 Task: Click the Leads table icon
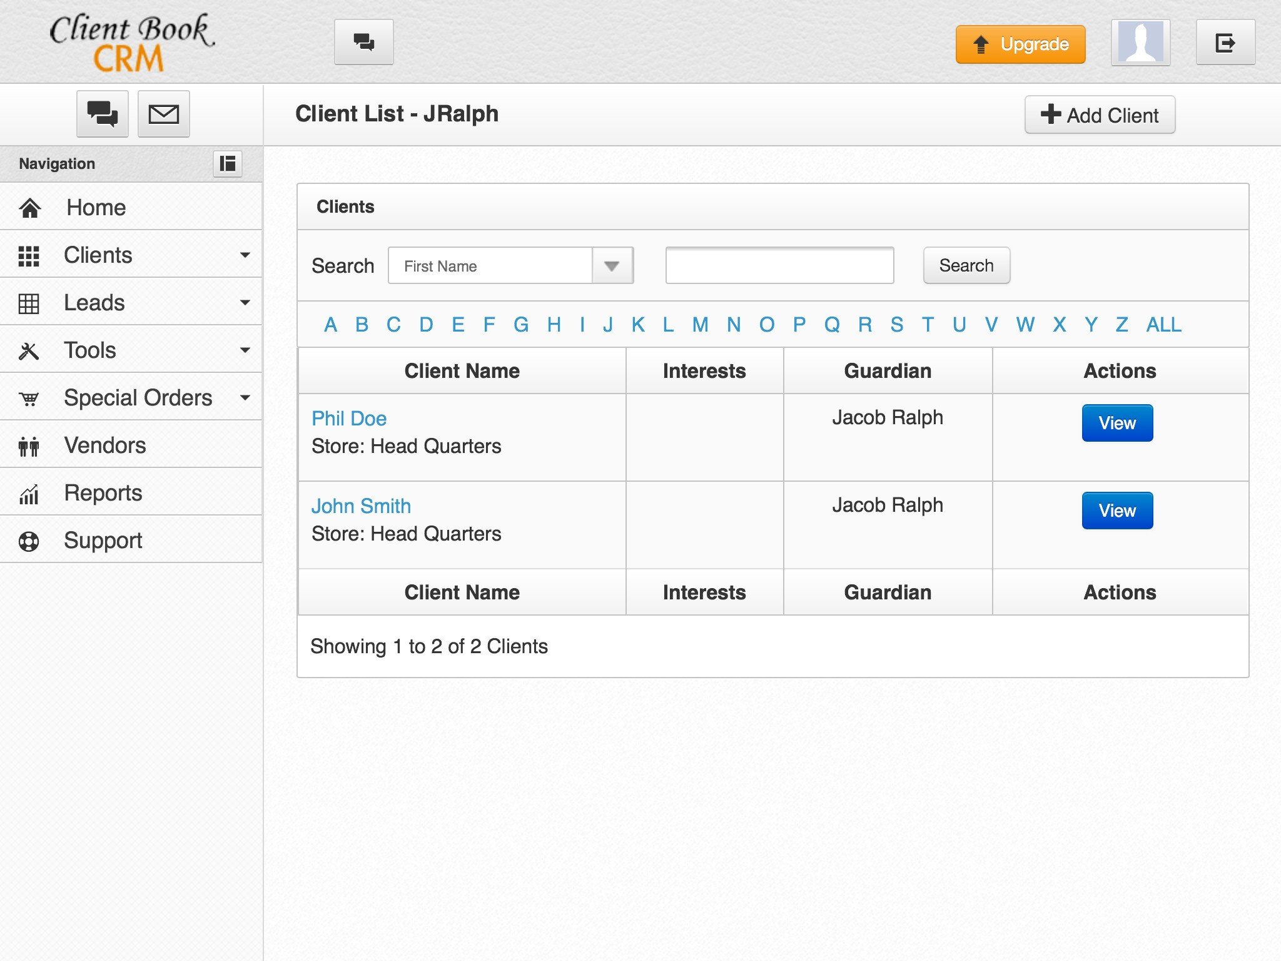click(x=29, y=303)
